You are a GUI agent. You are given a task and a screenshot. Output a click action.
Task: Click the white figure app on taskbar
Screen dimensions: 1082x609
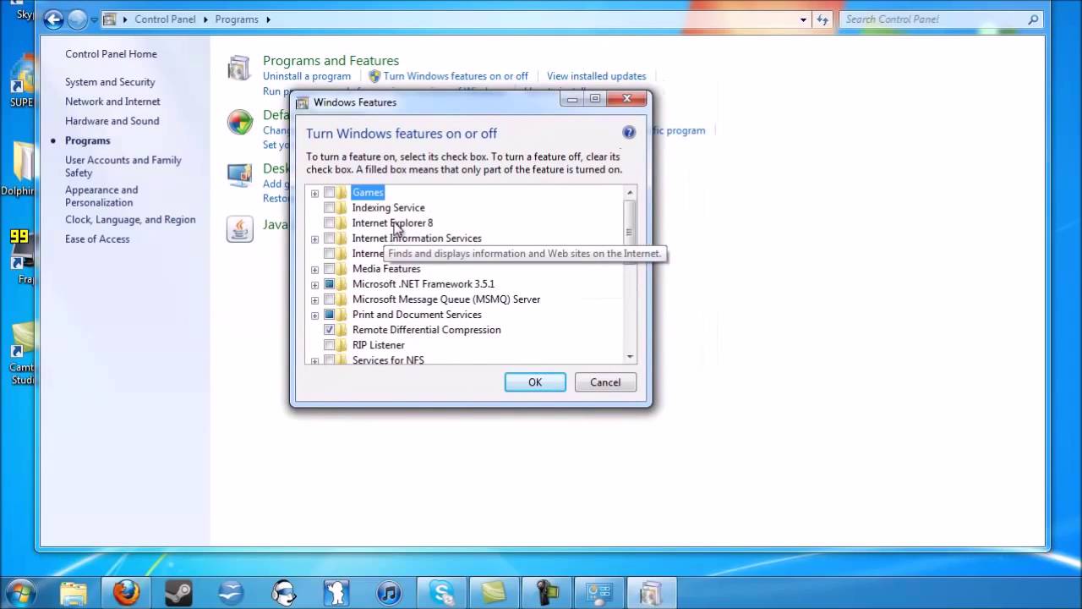[x=336, y=592]
